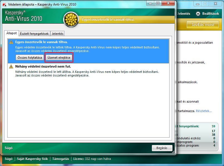Click the Üzenet elrejtése button
Screen dimensions: 224x166
pos(59,58)
